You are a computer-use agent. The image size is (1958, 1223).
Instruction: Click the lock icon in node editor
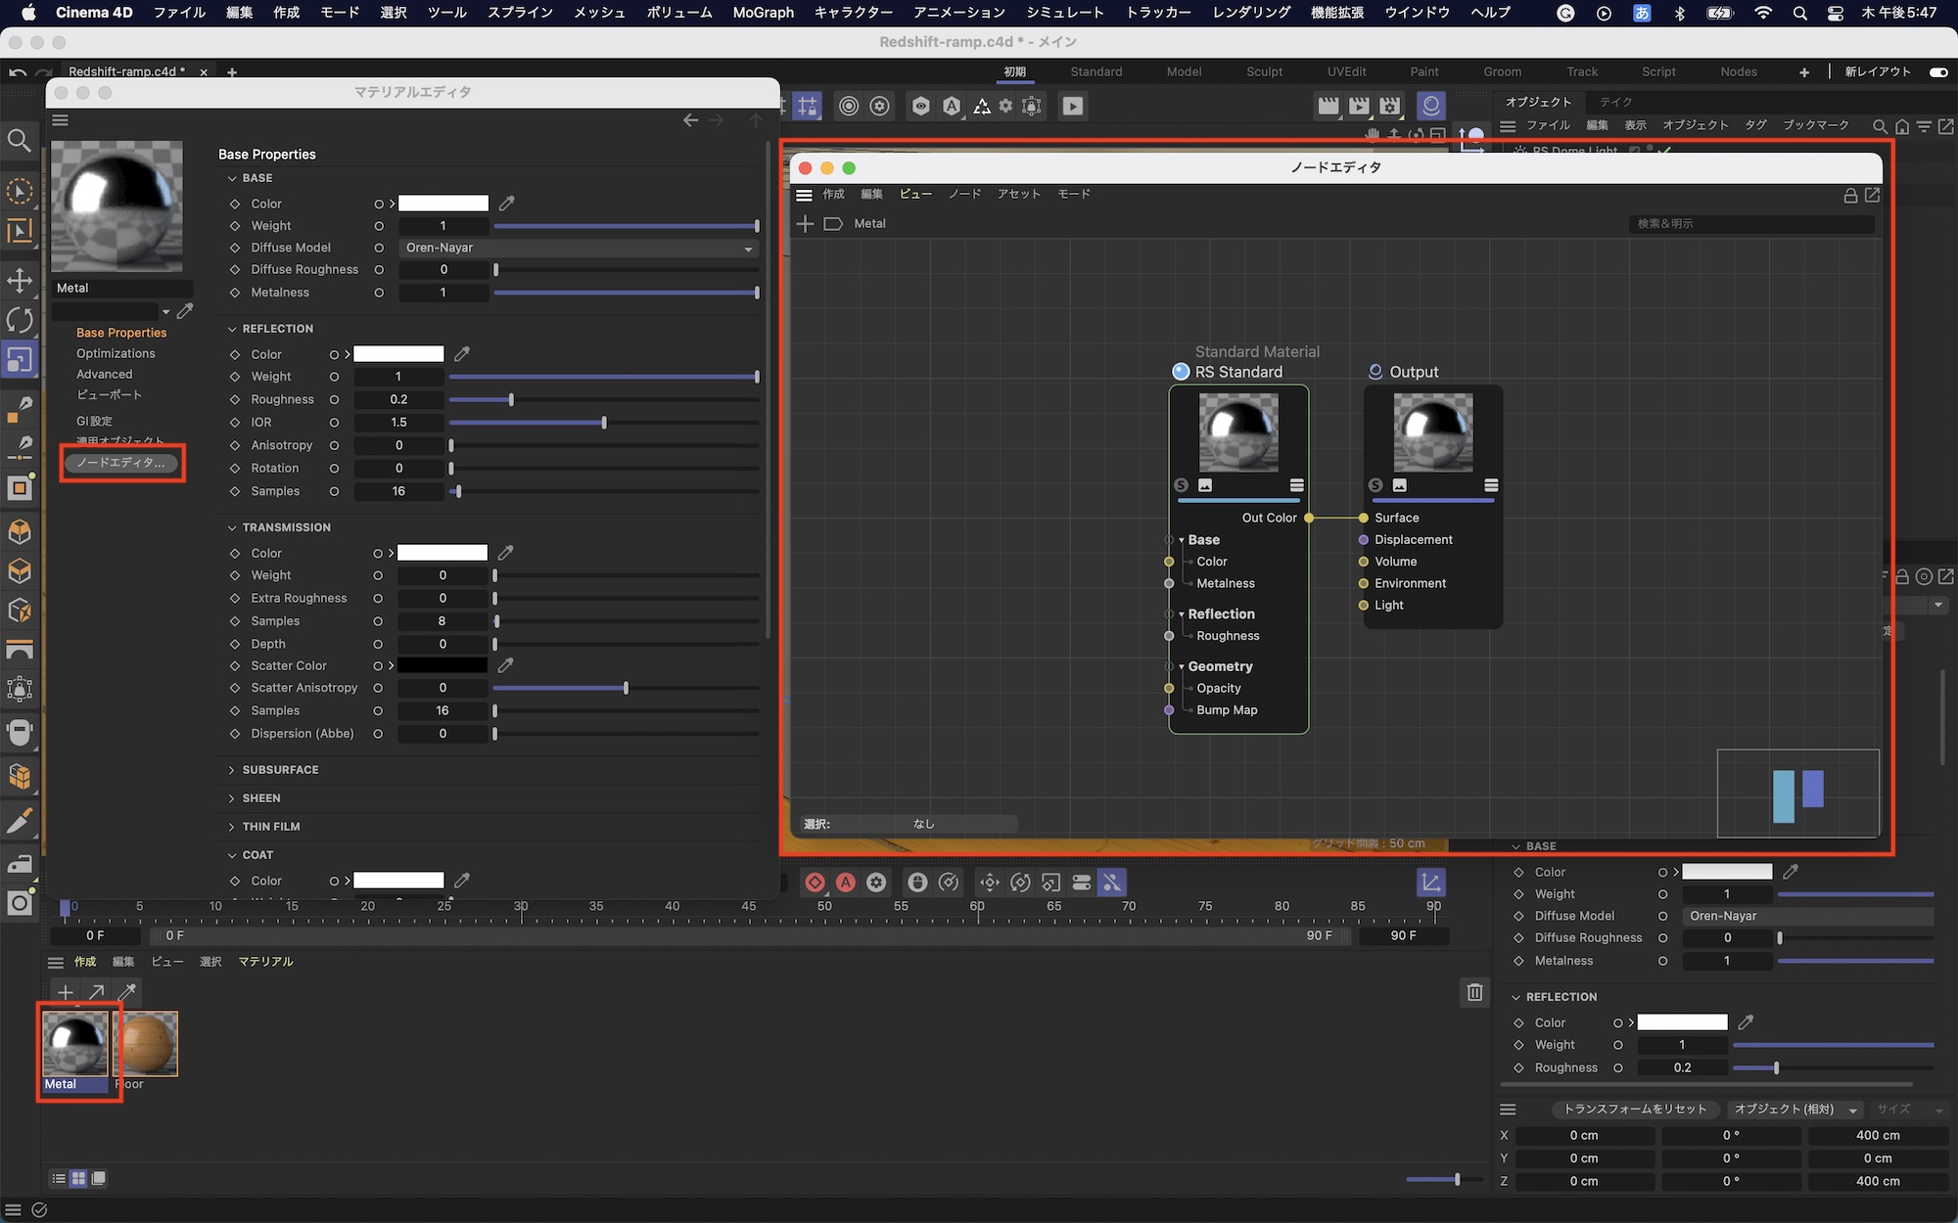click(1849, 195)
